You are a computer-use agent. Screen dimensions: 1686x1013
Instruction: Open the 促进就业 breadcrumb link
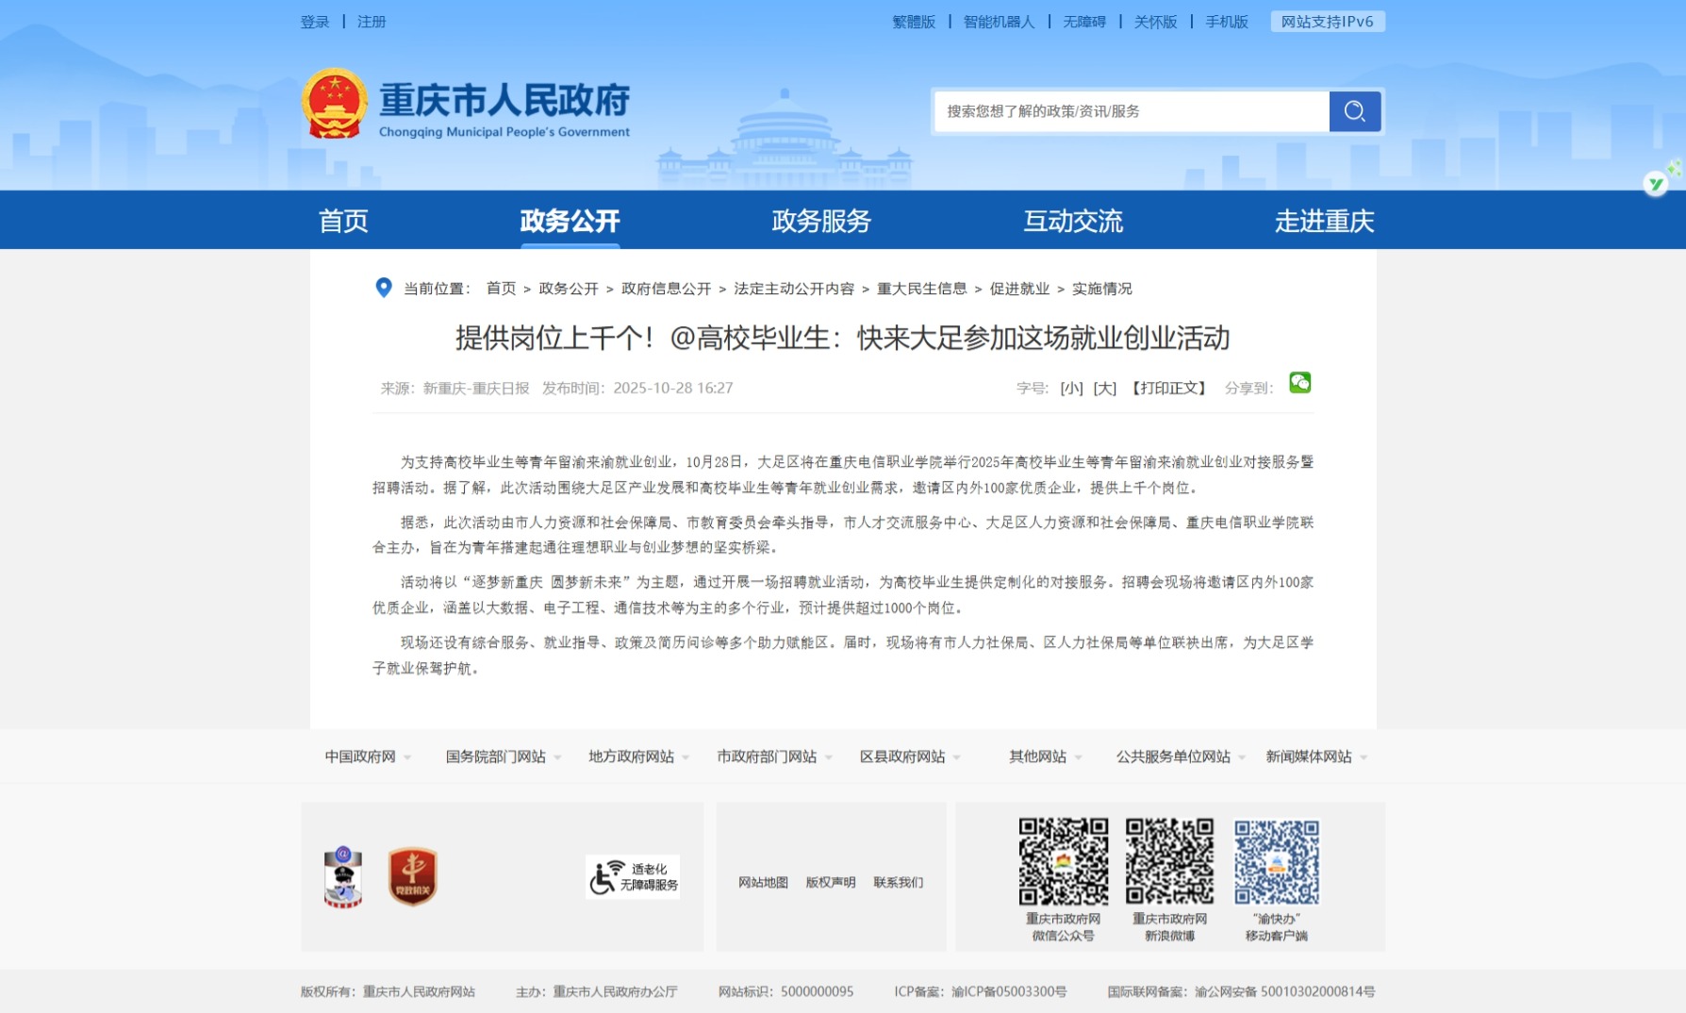pos(1018,289)
